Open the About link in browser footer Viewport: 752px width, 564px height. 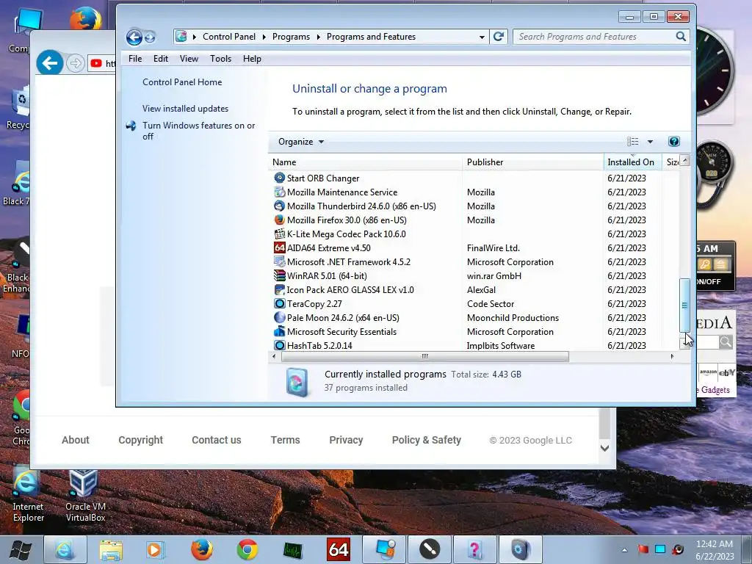[76, 440]
